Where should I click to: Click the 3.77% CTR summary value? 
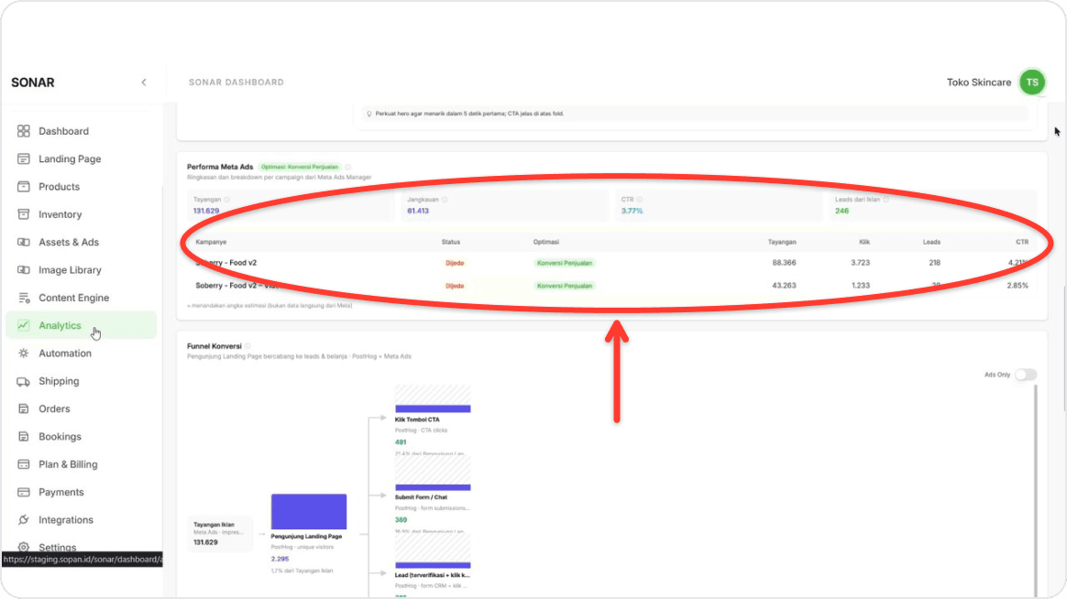(x=632, y=211)
